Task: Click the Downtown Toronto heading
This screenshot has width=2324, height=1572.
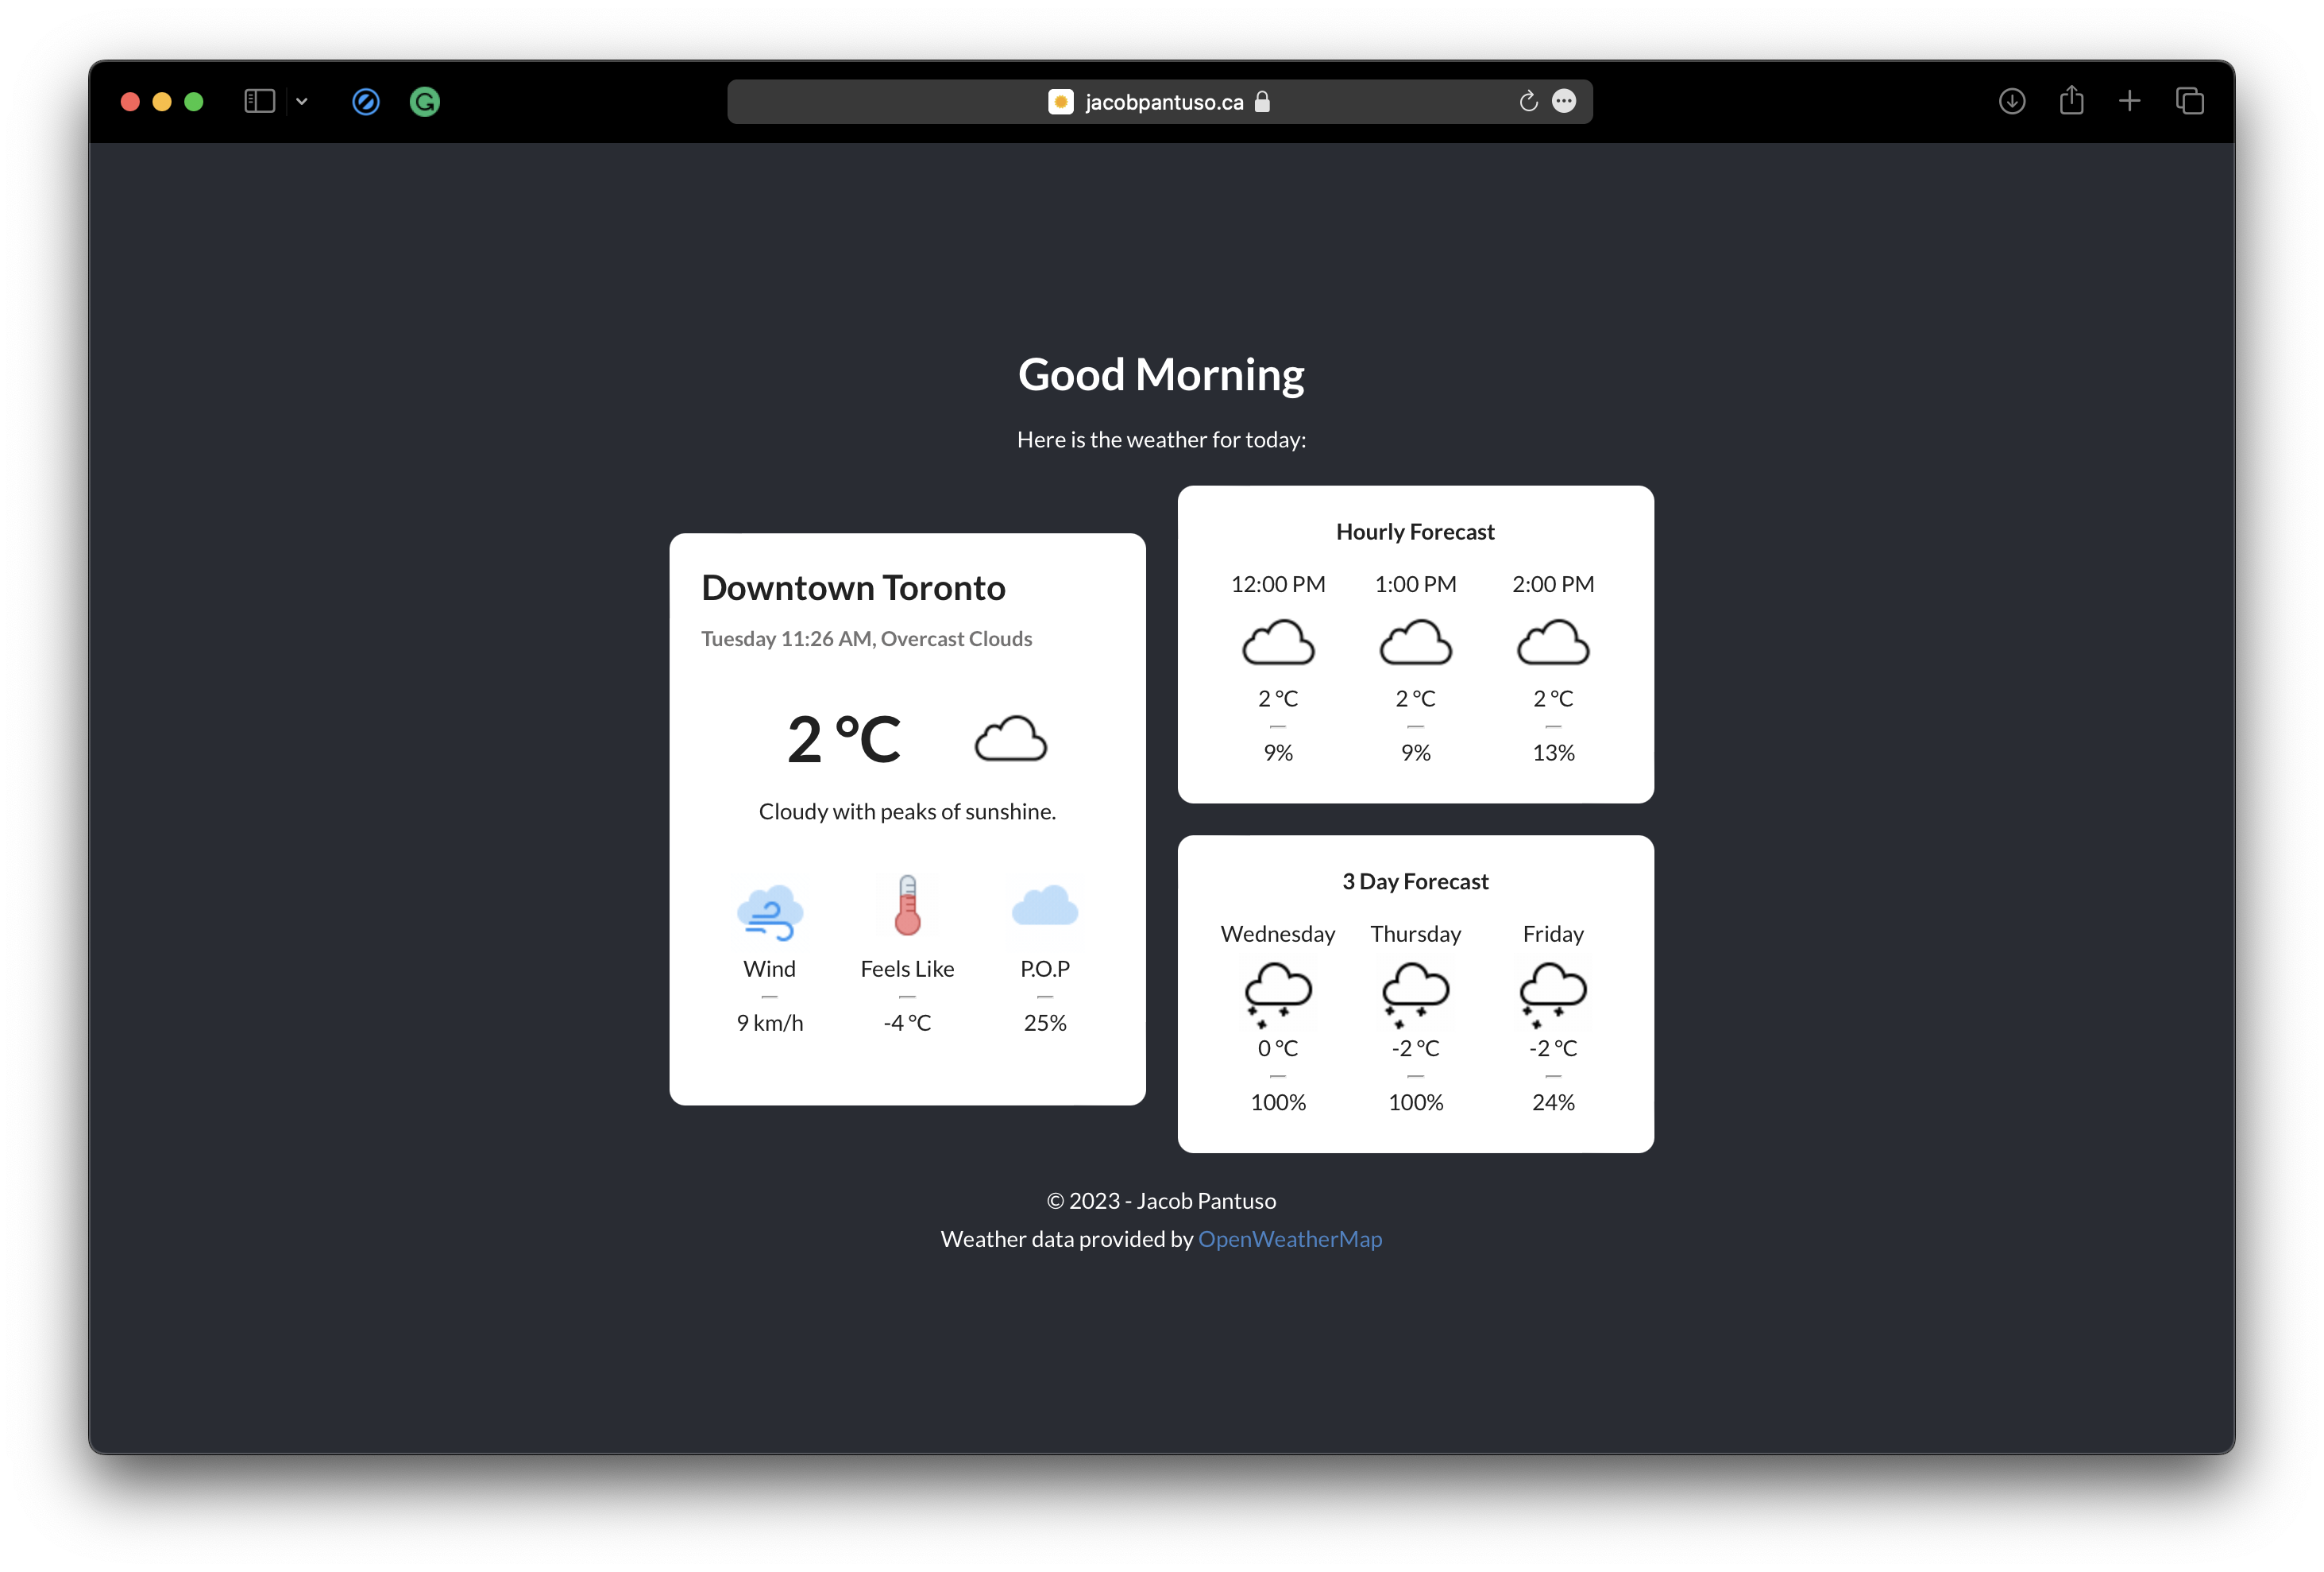Action: pyautogui.click(x=853, y=588)
